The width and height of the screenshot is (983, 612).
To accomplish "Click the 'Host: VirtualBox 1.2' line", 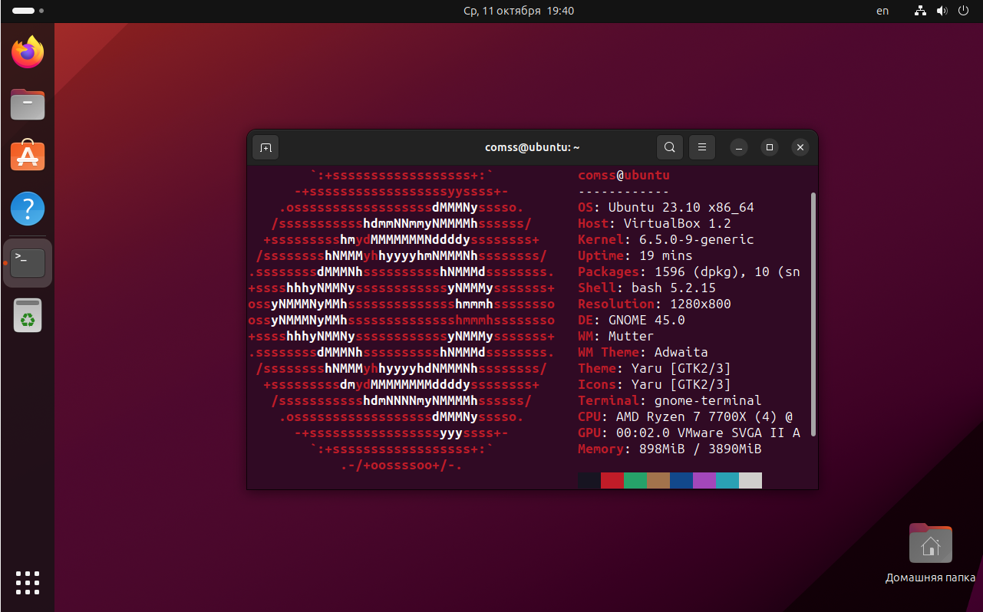I will [655, 223].
